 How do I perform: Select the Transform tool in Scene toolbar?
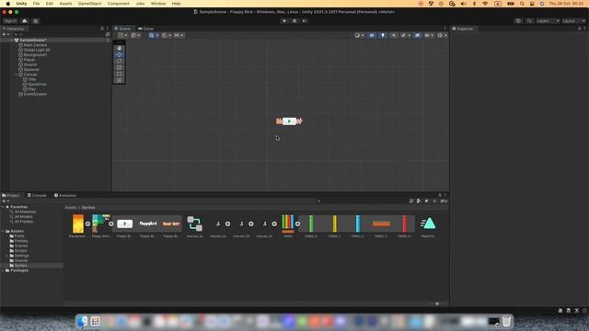[120, 80]
